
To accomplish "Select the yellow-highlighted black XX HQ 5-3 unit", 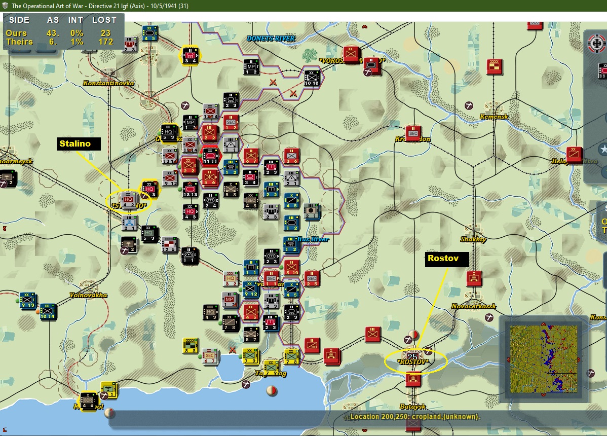I will [169, 132].
